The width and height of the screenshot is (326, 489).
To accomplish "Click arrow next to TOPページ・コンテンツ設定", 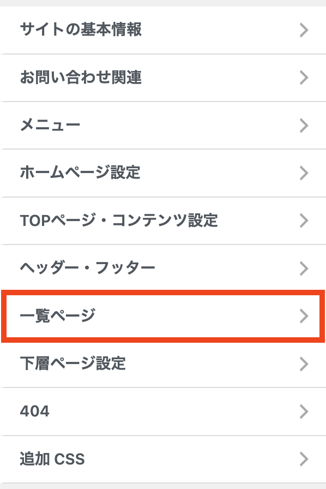I will coord(304,220).
